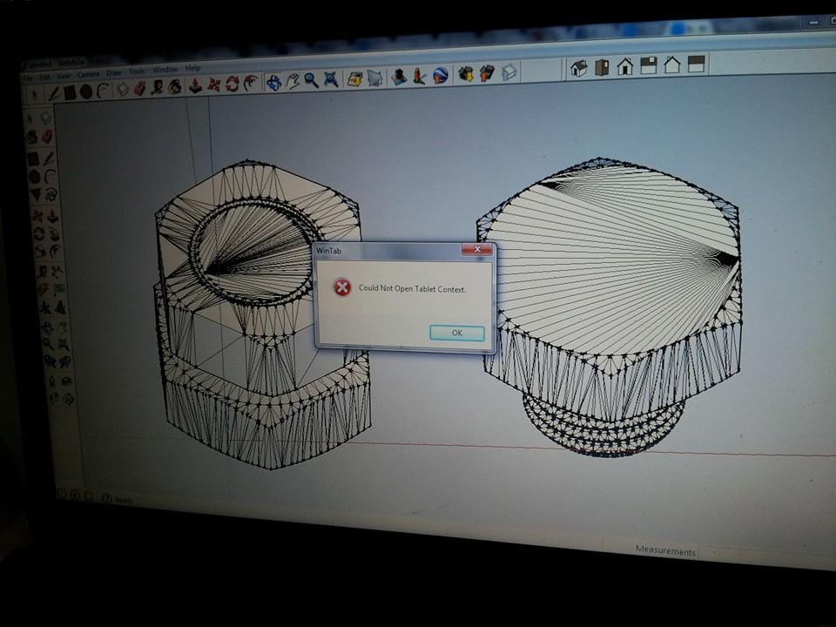Switch to Top view icon
The width and height of the screenshot is (836, 627).
point(602,67)
